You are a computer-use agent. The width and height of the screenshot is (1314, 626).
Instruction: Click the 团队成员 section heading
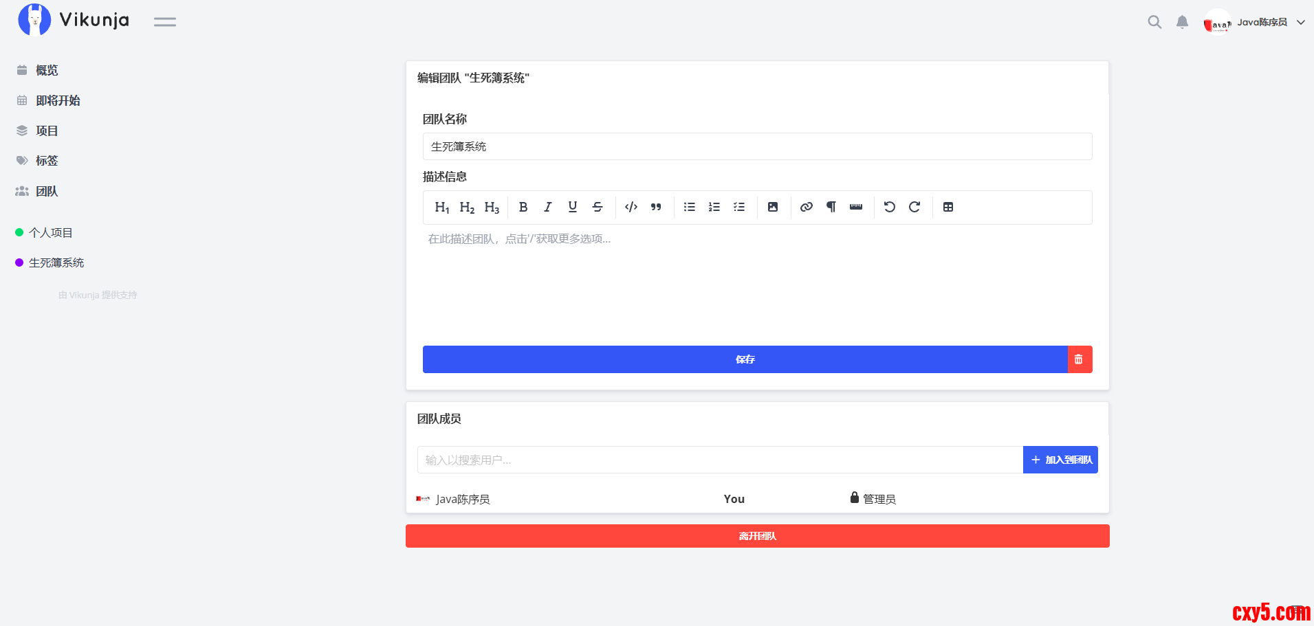coord(439,418)
